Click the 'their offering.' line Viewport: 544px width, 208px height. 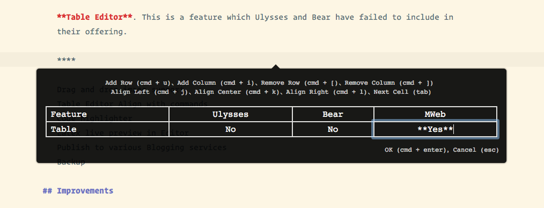tap(92, 32)
